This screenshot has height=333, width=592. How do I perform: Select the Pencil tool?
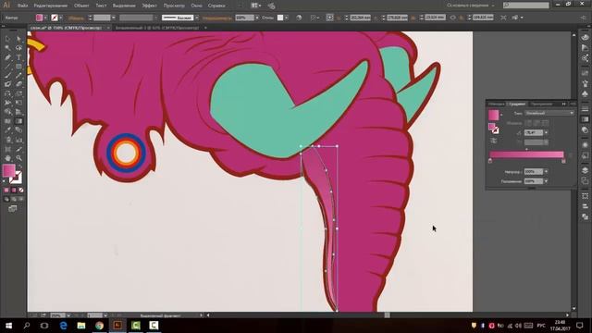tap(18, 76)
